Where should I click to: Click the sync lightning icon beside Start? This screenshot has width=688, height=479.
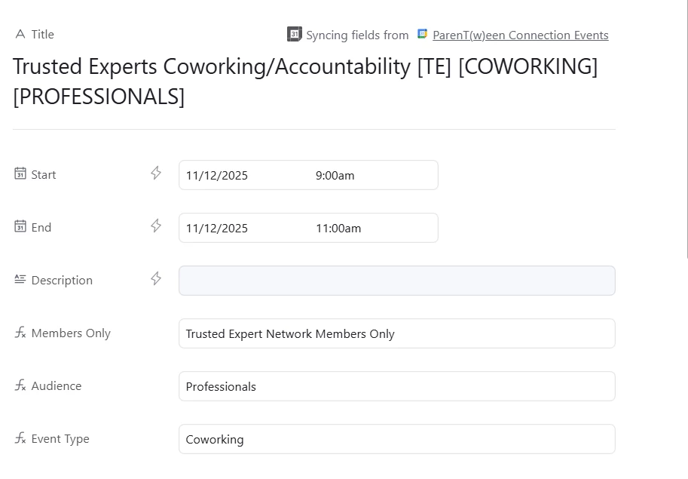tap(156, 173)
